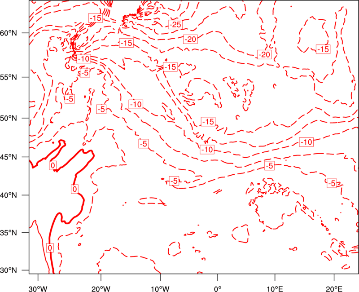
Task: Click the -5 contour label near 10°E
Action: click(x=270, y=165)
